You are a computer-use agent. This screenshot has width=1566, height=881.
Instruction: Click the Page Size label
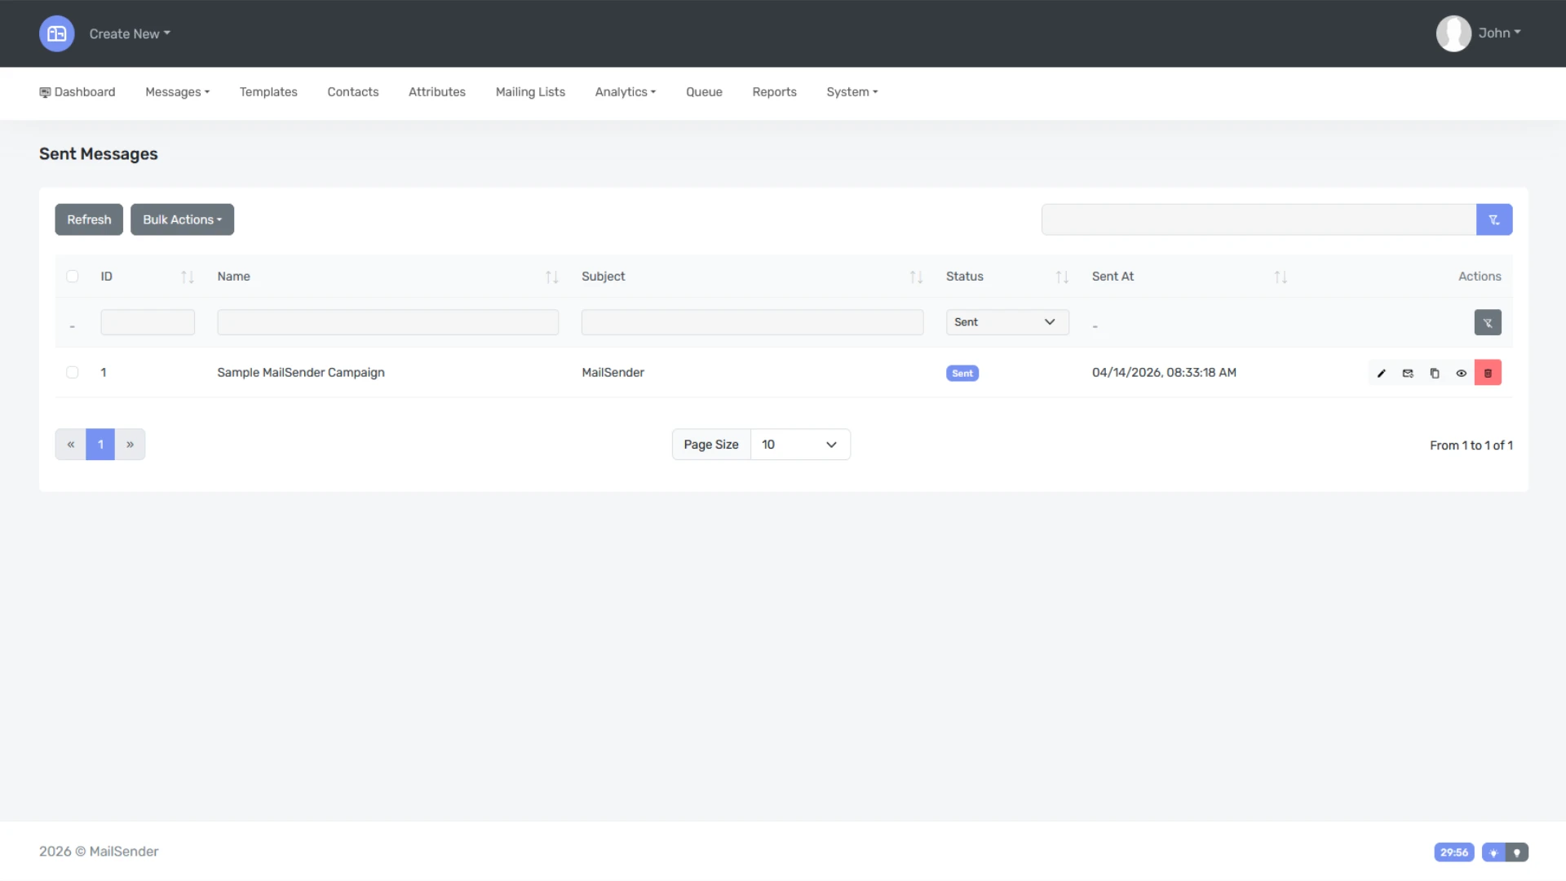pos(711,445)
